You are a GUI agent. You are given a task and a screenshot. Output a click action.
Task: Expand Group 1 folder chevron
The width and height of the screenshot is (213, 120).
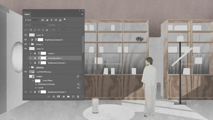(x=30, y=44)
